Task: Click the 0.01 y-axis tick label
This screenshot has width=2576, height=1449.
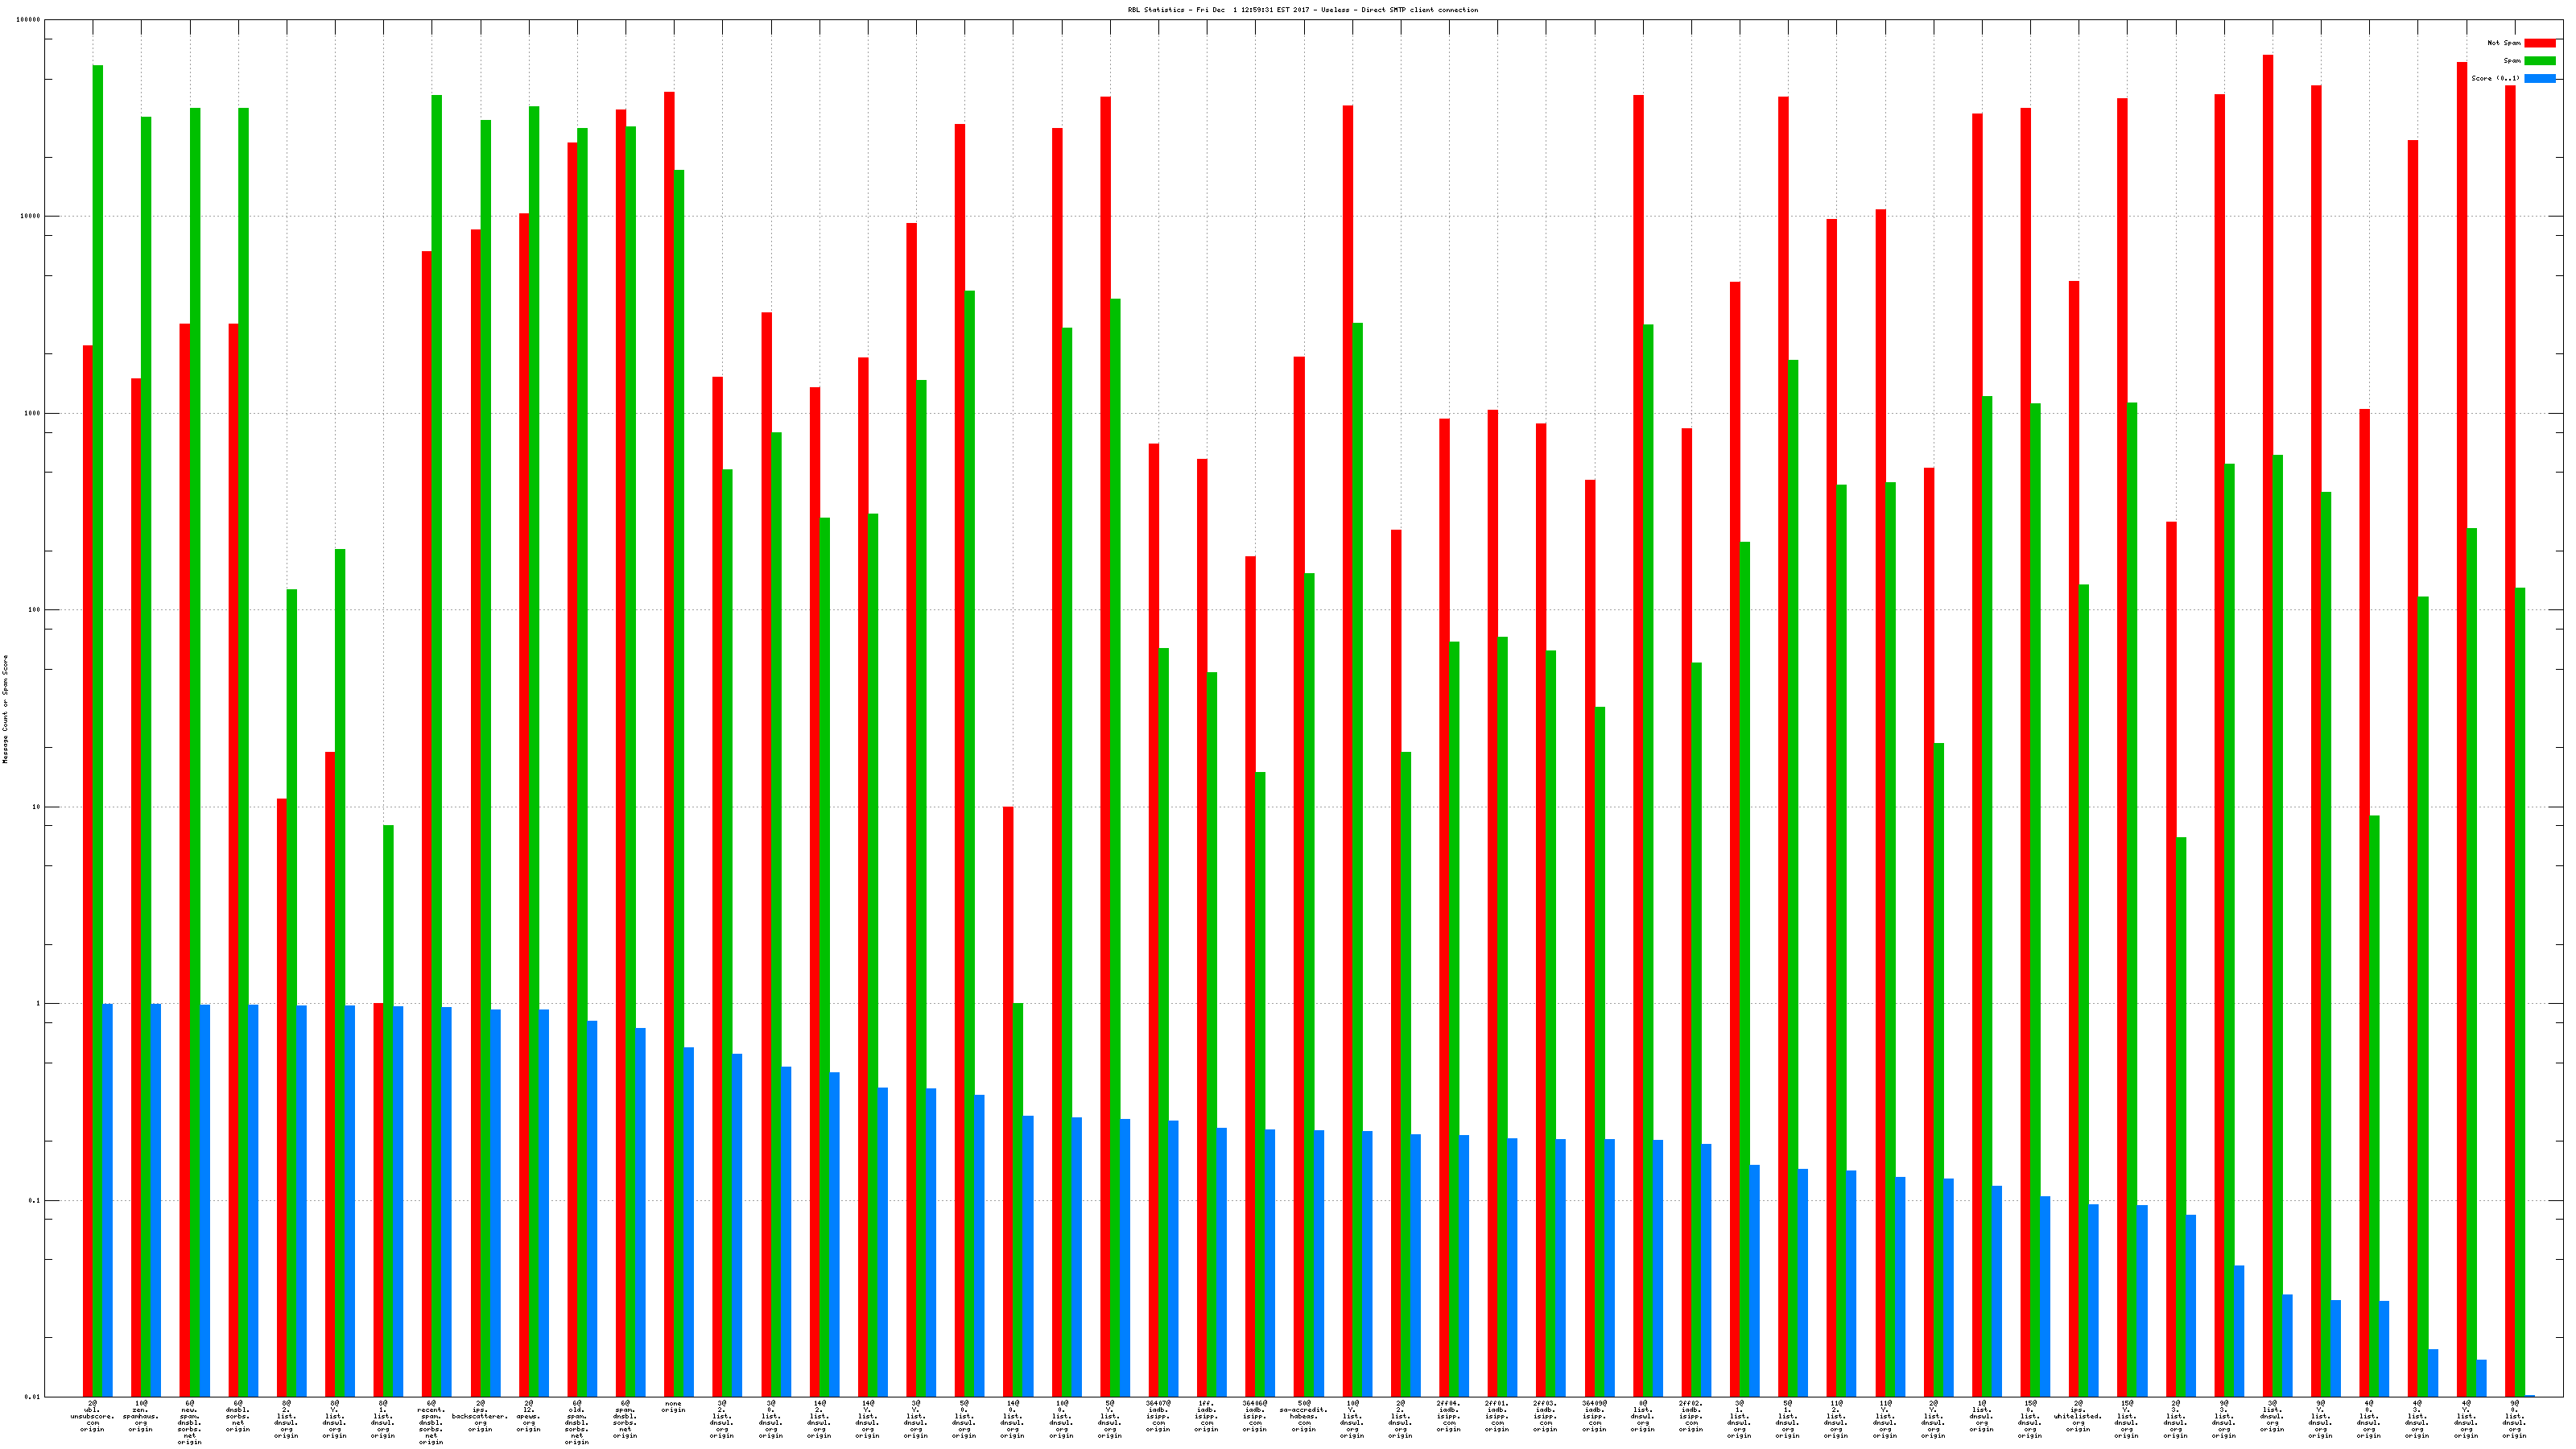Action: point(32,1397)
